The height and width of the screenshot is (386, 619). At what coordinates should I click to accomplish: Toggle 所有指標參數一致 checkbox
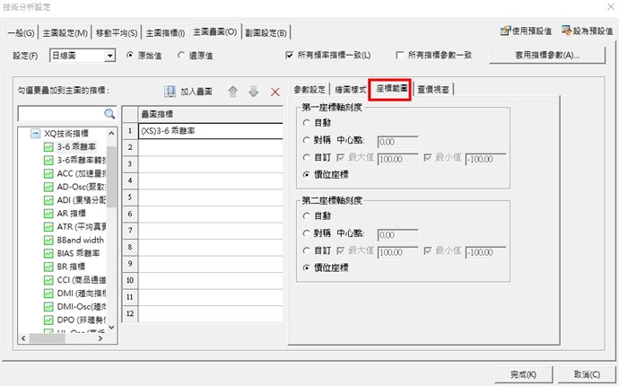[x=400, y=56]
